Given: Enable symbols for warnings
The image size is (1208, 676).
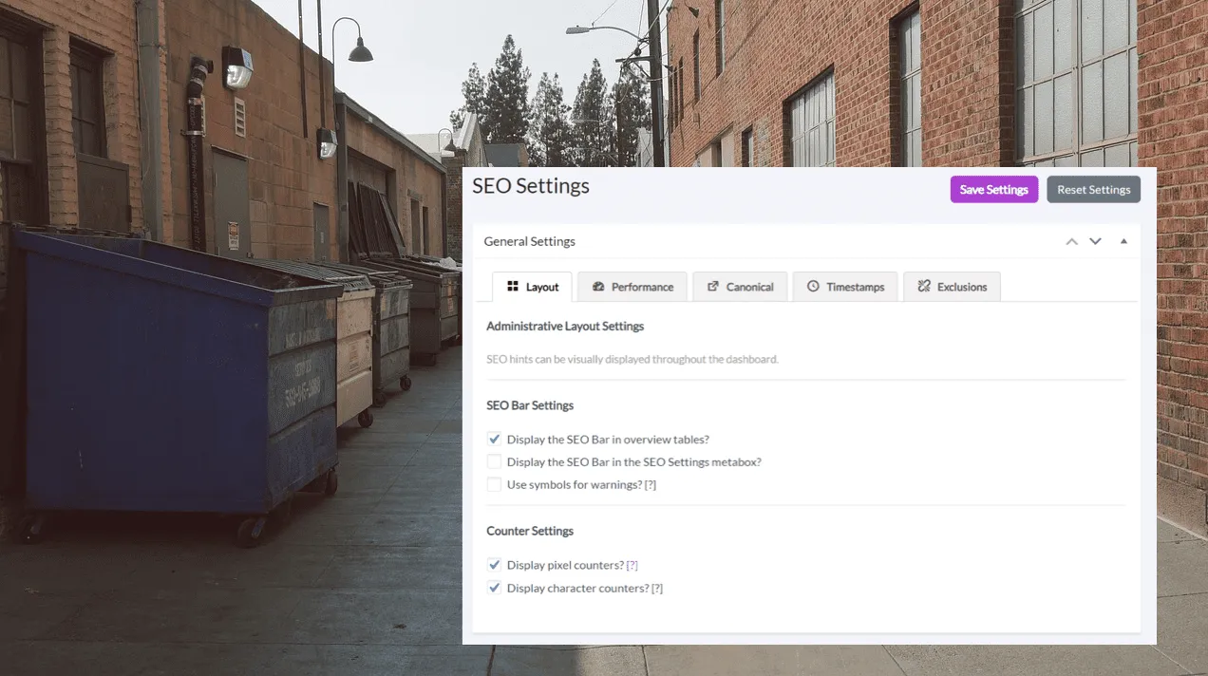Looking at the screenshot, I should pos(494,484).
